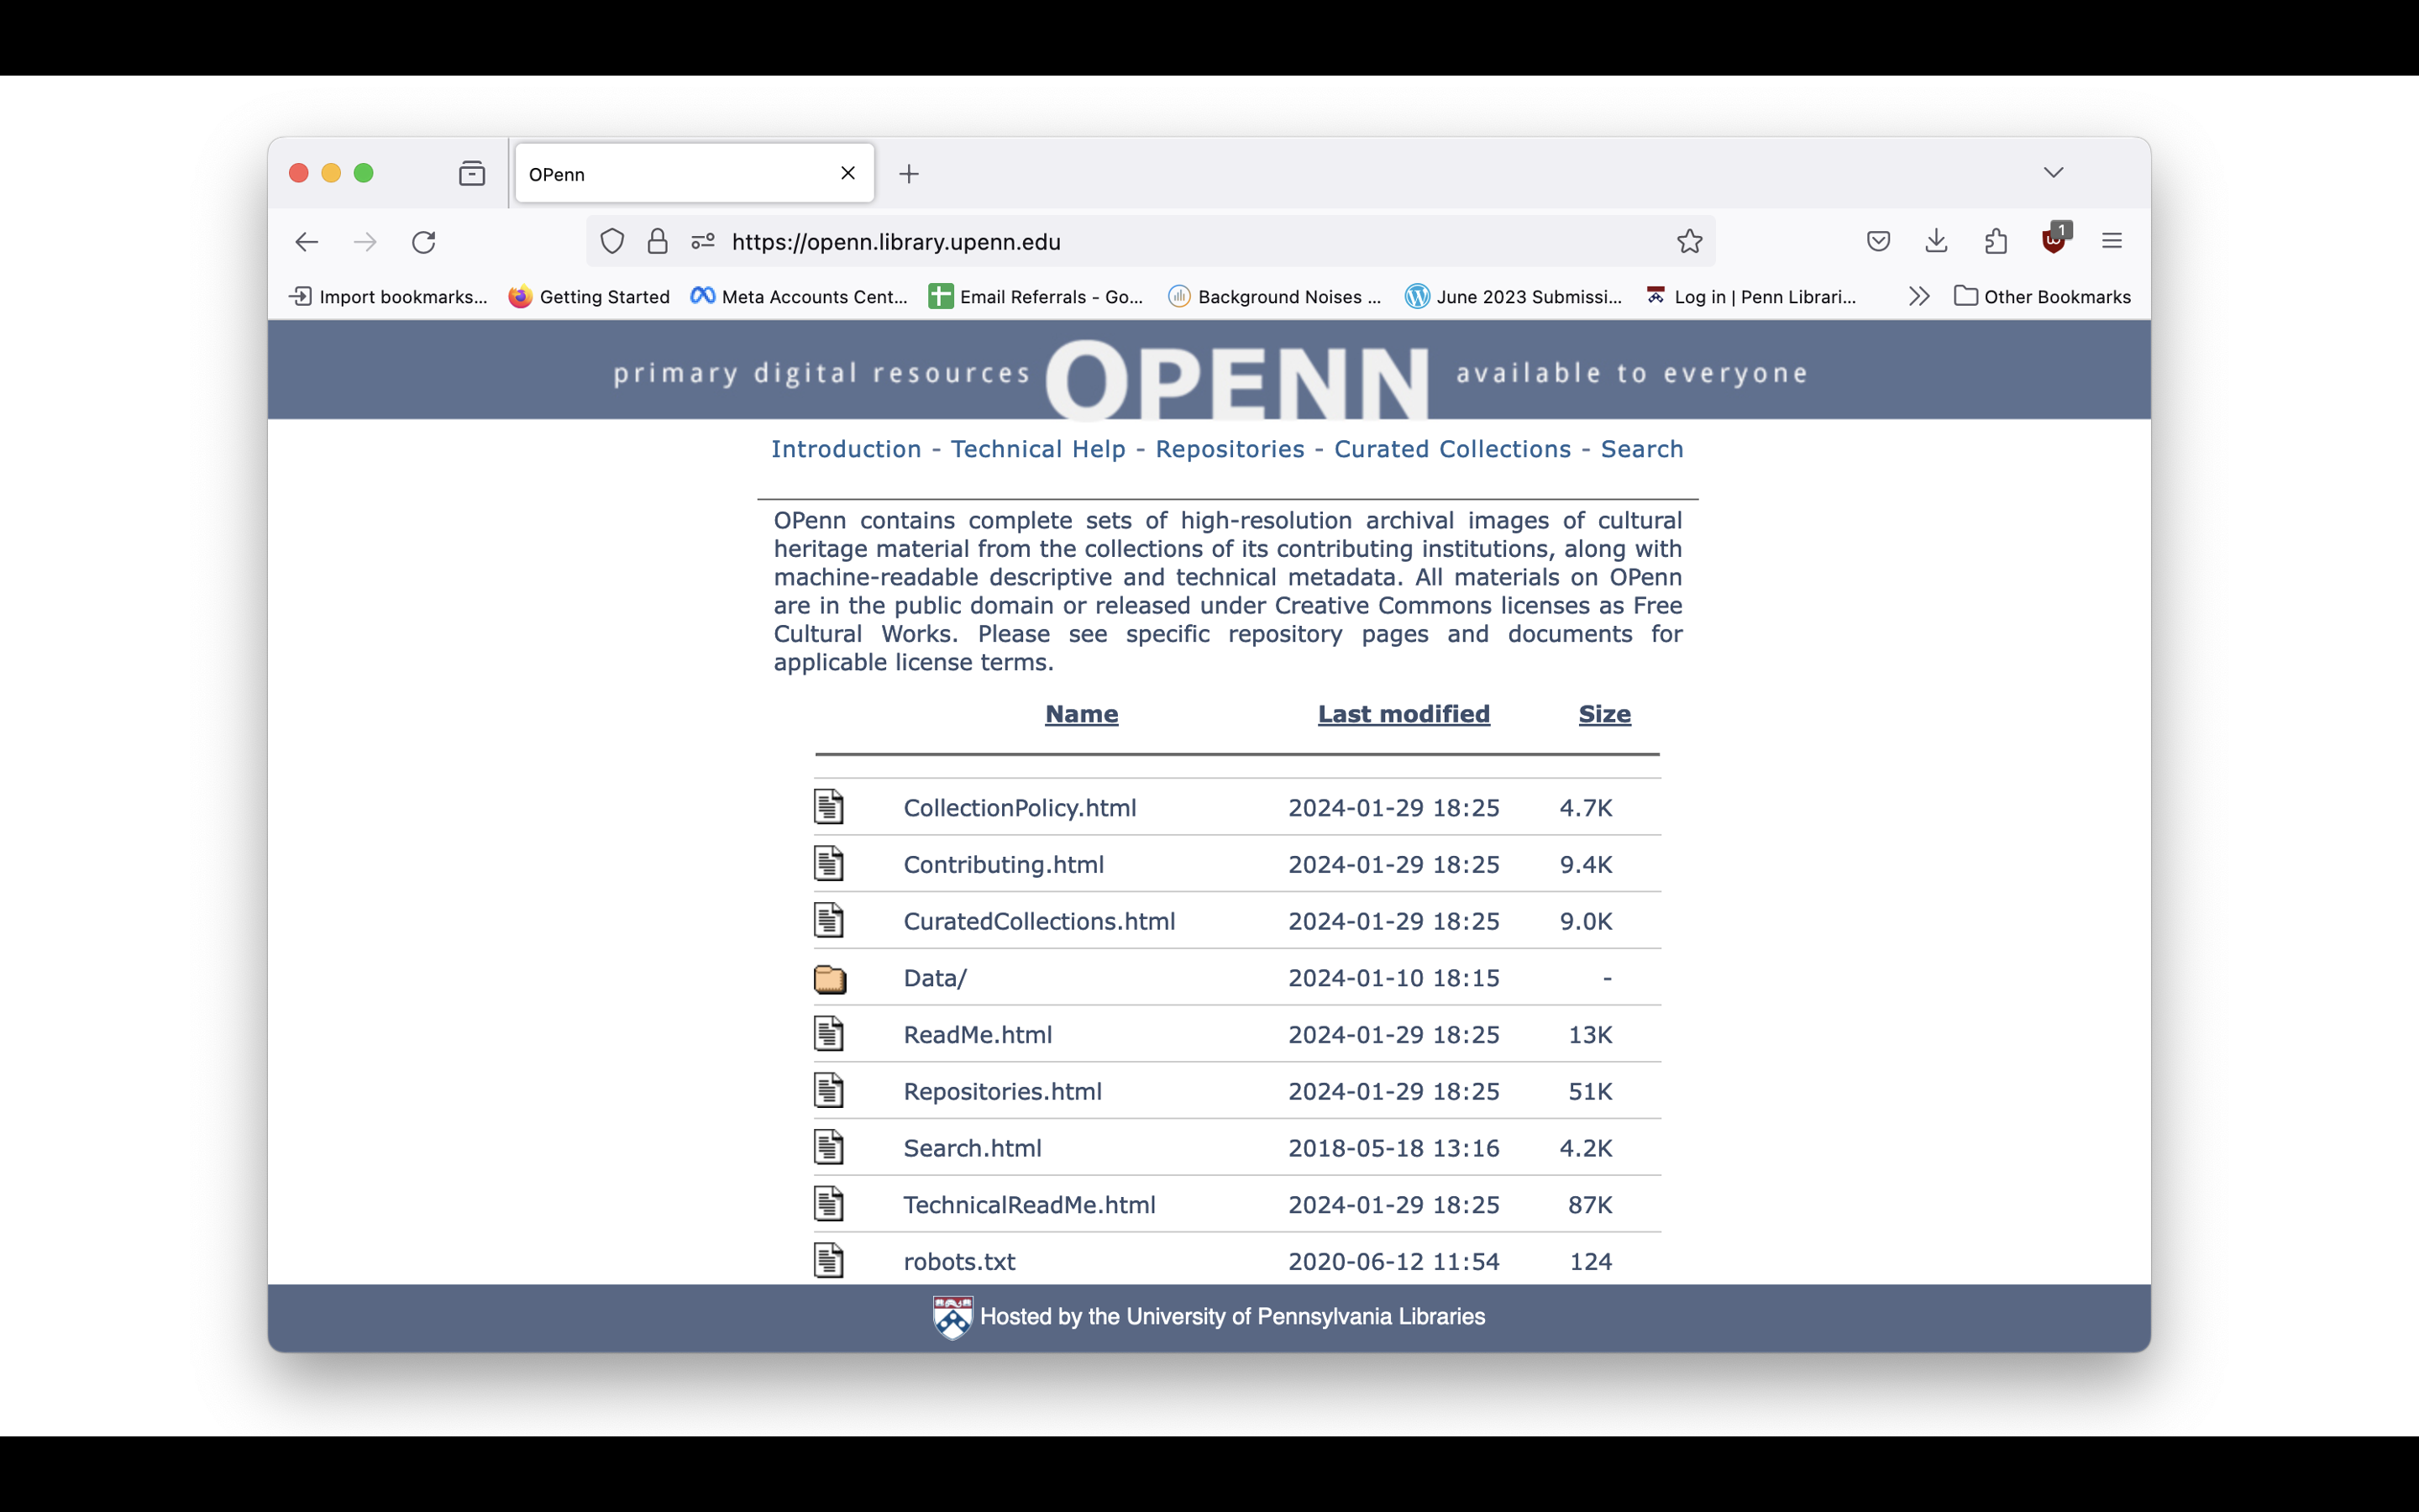Sort listing by Last modified column
Viewport: 2419px width, 1512px height.
tap(1404, 714)
